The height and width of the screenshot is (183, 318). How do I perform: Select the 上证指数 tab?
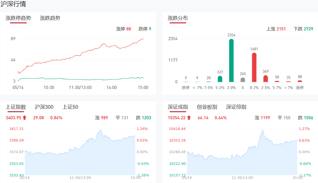coord(16,107)
